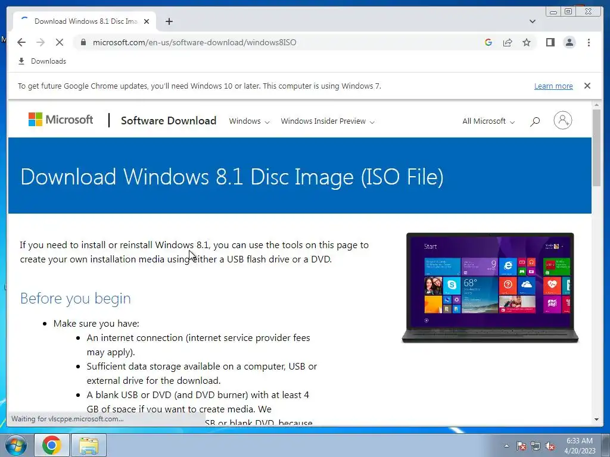Open the Software Download home link
The height and width of the screenshot is (457, 610).
coord(169,120)
